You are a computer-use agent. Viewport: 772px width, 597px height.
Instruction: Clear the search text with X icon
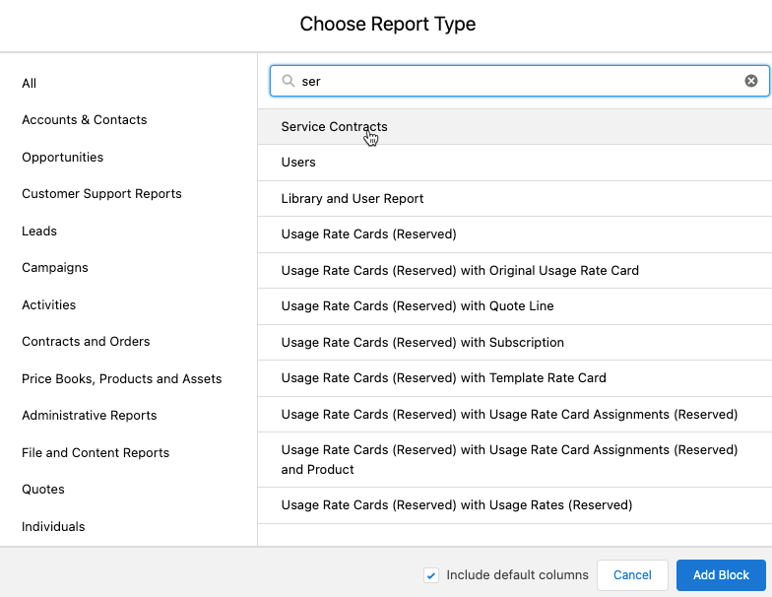click(x=751, y=81)
